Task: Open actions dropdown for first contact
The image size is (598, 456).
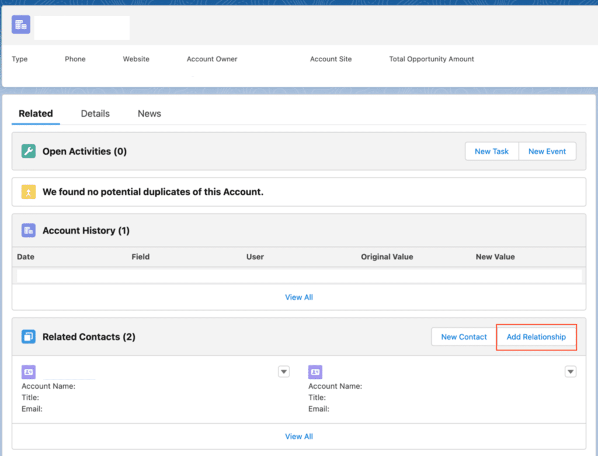Action: 284,371
